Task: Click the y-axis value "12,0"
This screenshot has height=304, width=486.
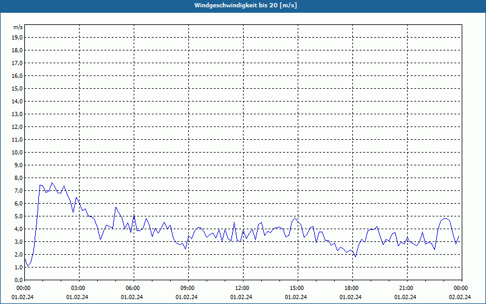Action: click(x=17, y=127)
